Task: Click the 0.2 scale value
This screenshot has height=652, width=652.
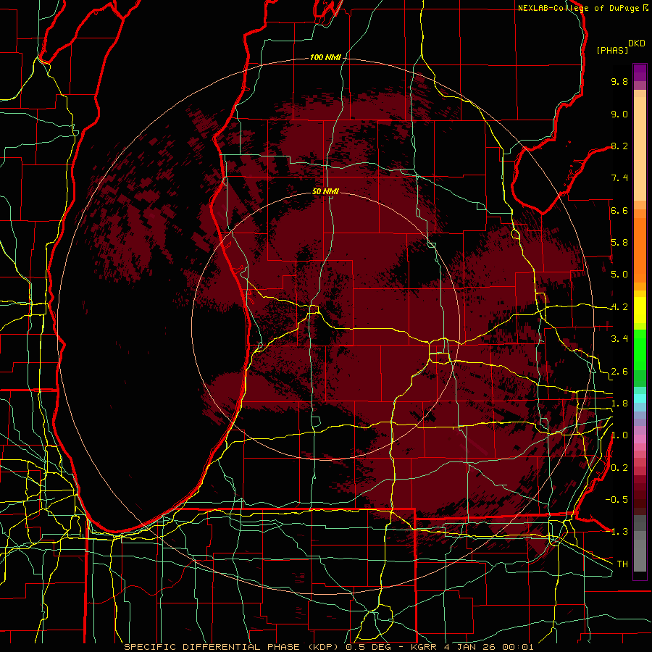Action: coord(619,468)
